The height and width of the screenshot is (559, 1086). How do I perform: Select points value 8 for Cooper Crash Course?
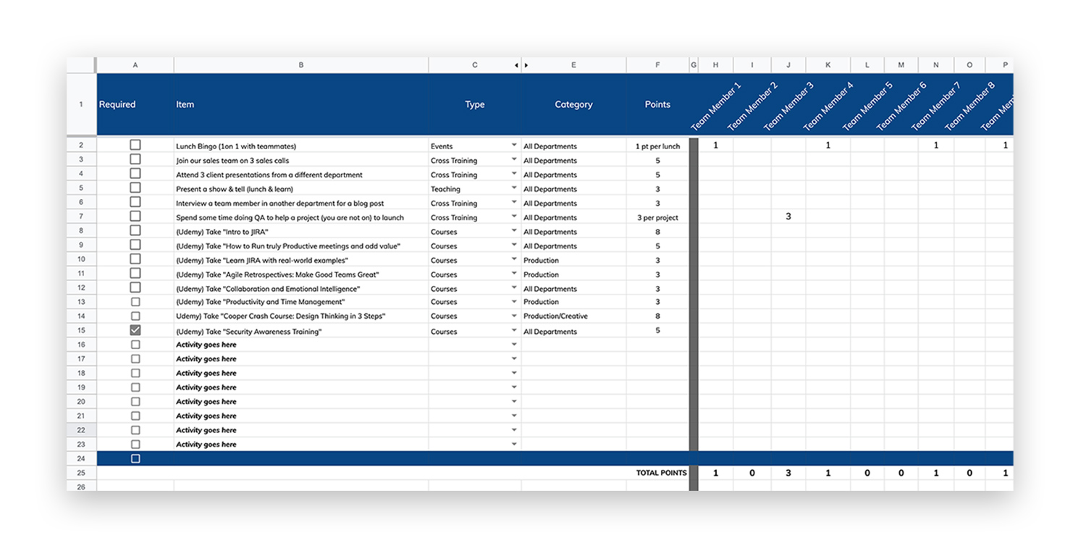pos(657,316)
